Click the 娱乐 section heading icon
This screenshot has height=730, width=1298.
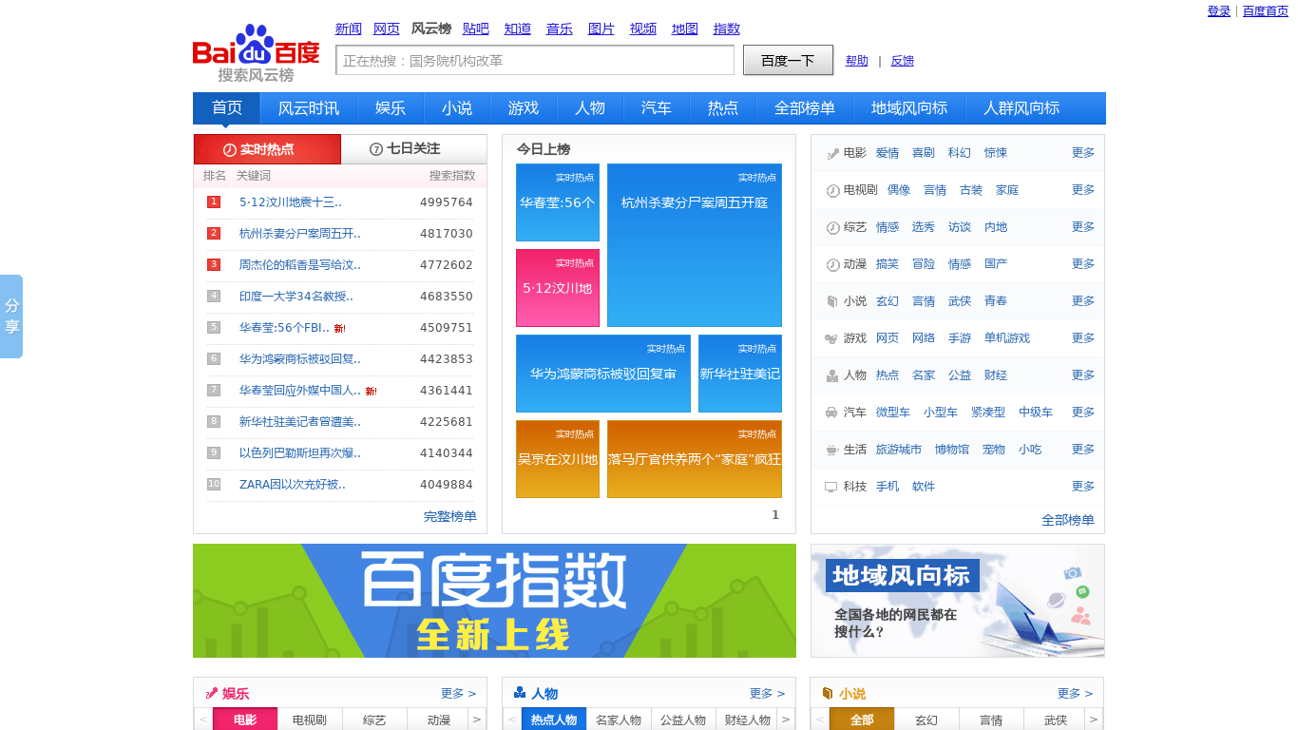tap(212, 693)
